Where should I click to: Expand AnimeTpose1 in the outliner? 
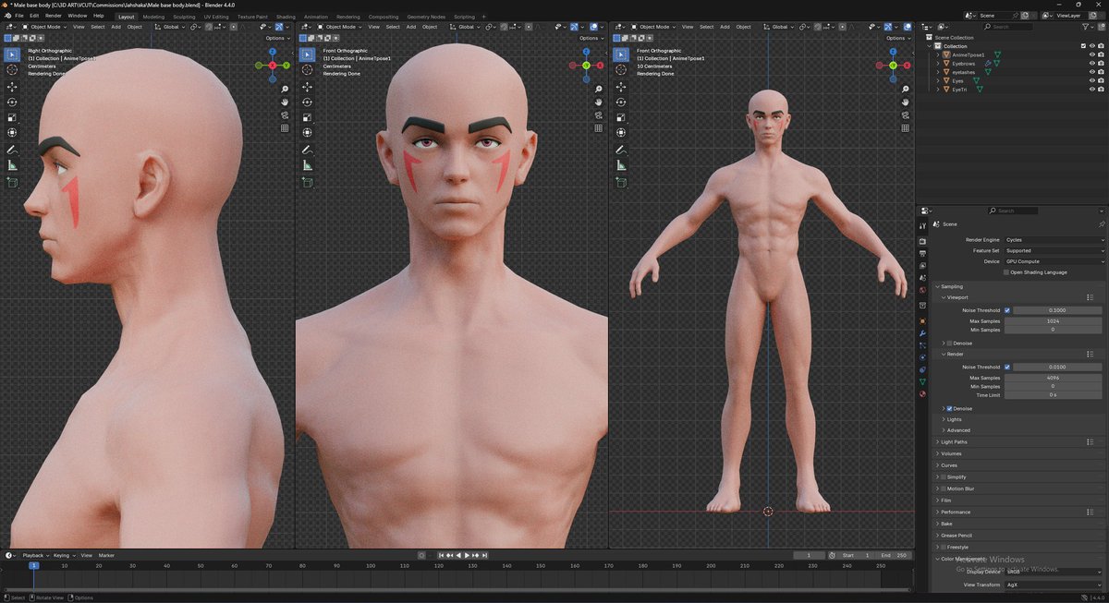pos(937,55)
